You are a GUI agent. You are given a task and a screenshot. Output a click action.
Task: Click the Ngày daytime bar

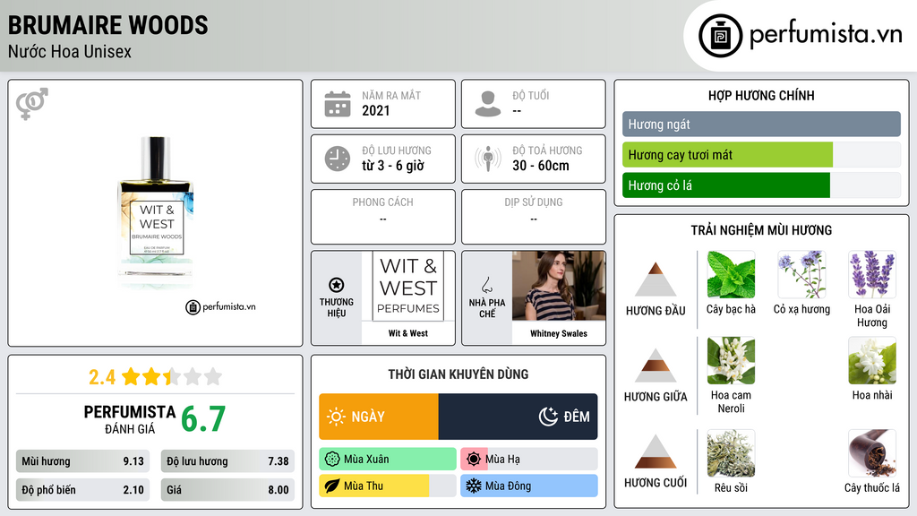pyautogui.click(x=379, y=417)
